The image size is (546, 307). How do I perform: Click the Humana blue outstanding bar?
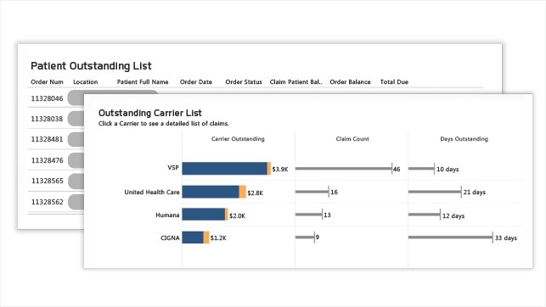tap(204, 215)
